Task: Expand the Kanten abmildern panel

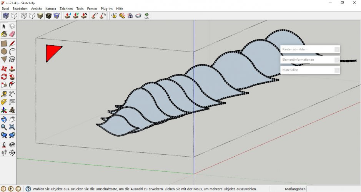Action: [310, 49]
